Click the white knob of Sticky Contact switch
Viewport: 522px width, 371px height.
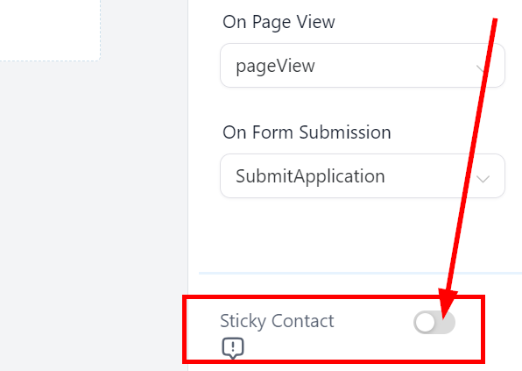(x=425, y=323)
